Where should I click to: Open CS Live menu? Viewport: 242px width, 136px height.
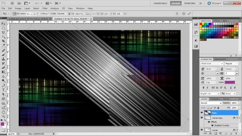(214, 3)
